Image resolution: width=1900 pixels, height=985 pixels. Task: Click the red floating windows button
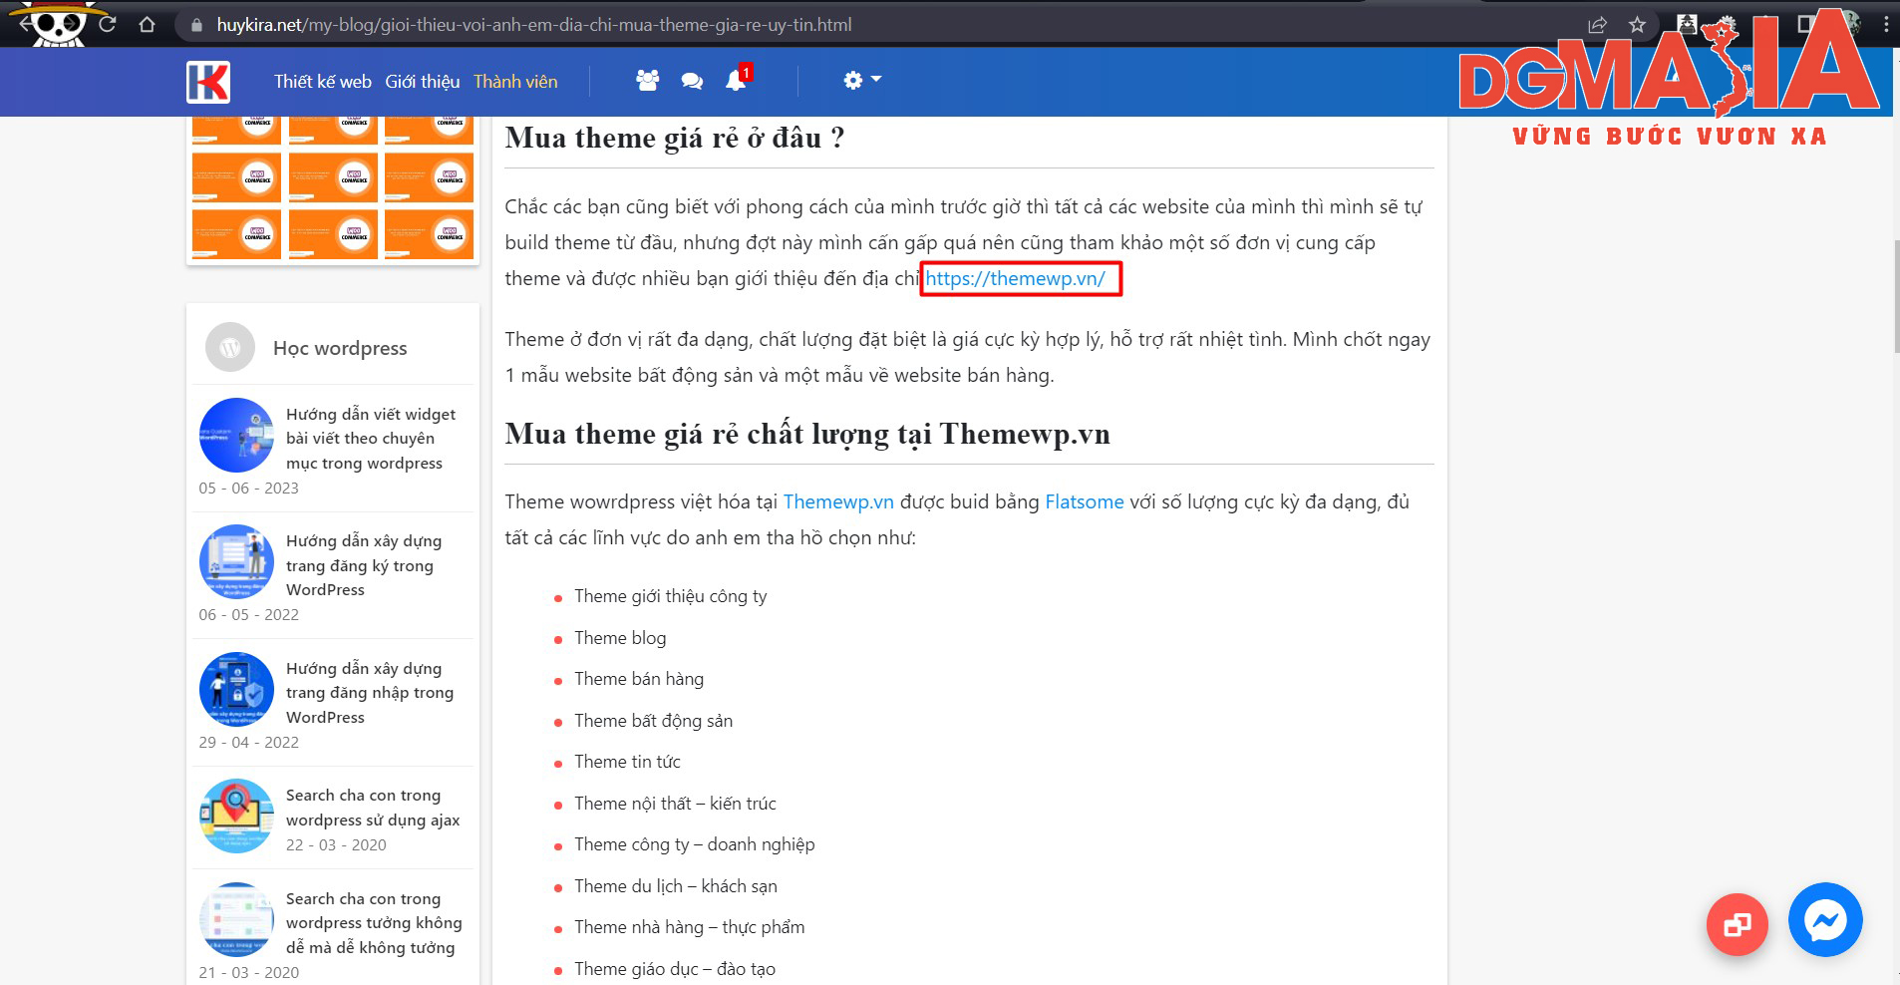pyautogui.click(x=1738, y=925)
